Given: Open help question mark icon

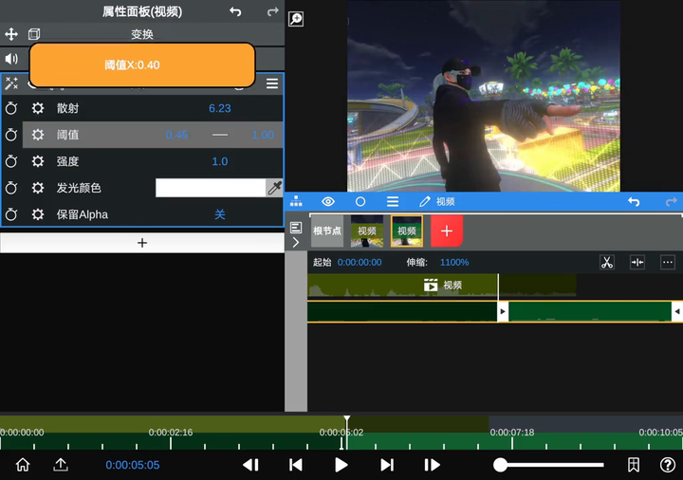Looking at the screenshot, I should pyautogui.click(x=668, y=465).
